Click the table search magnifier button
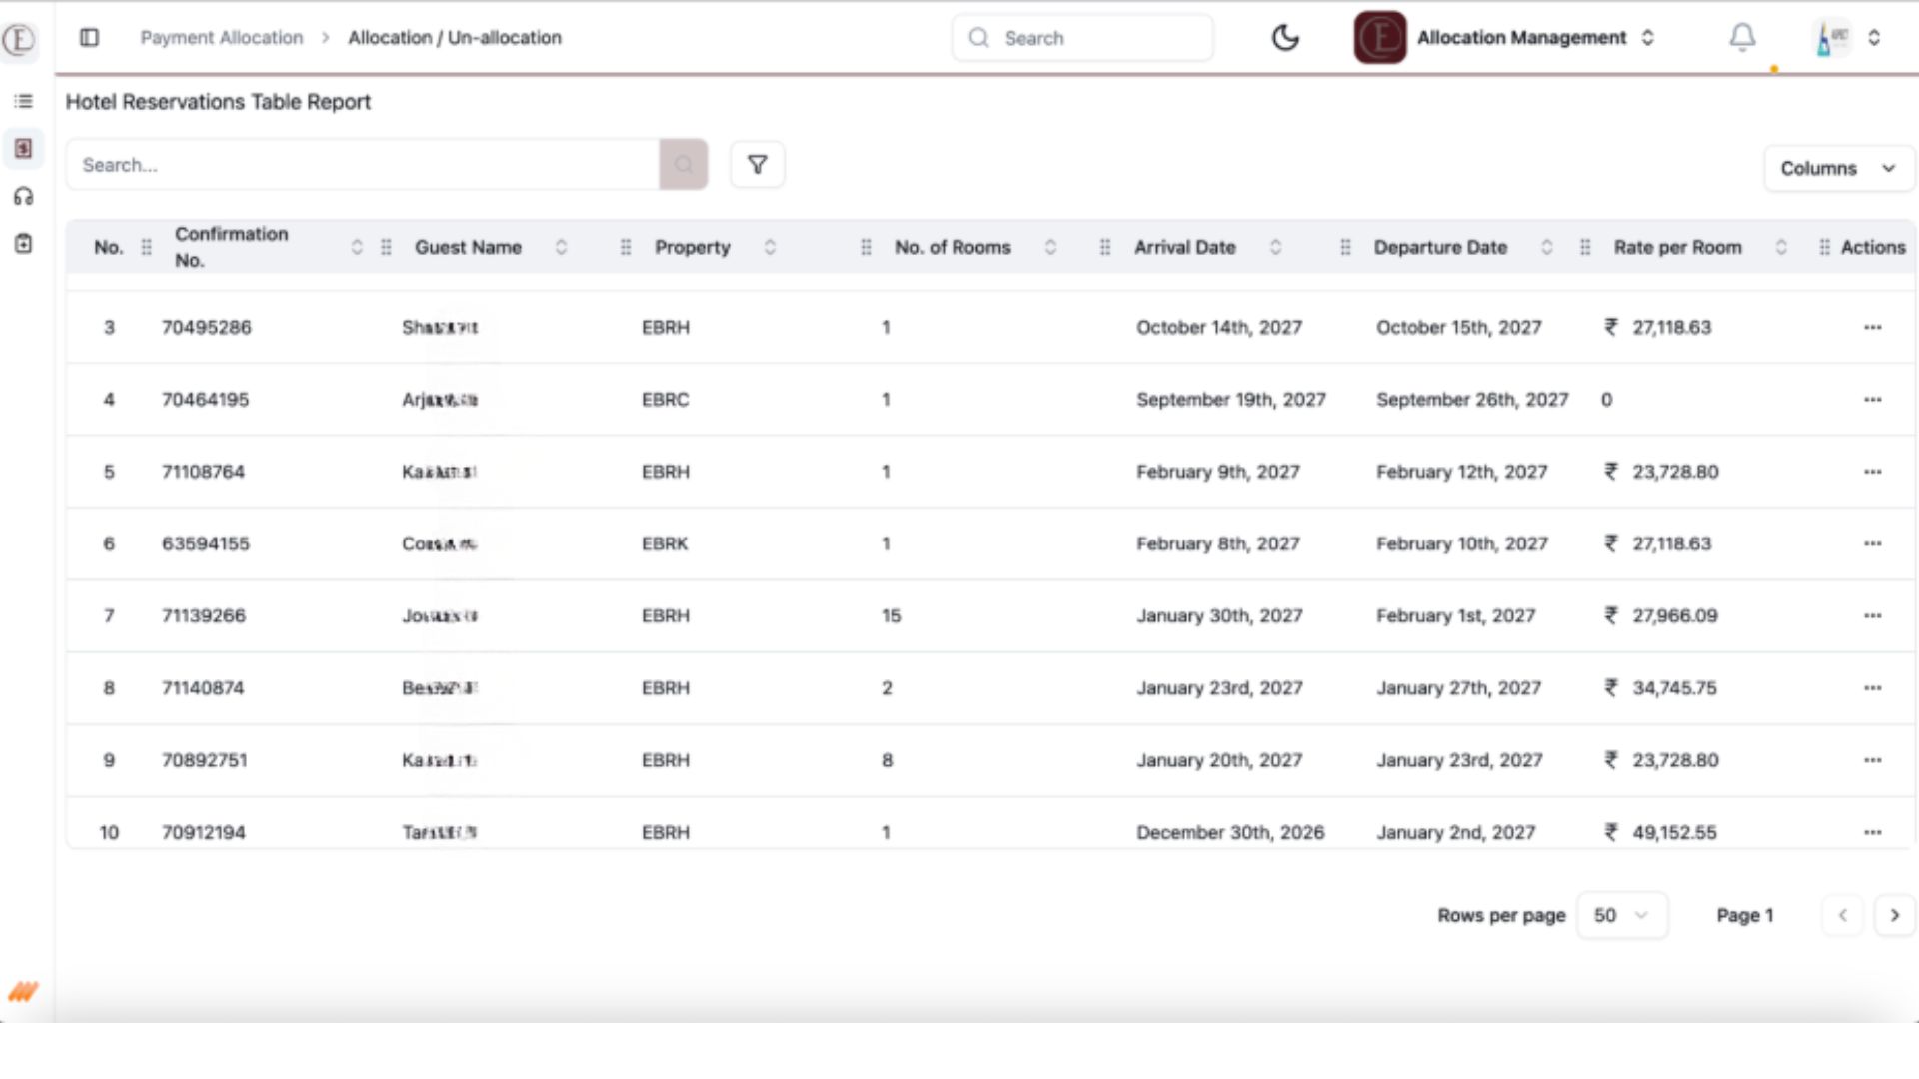Viewport: 1919px width, 1079px height. click(x=684, y=165)
